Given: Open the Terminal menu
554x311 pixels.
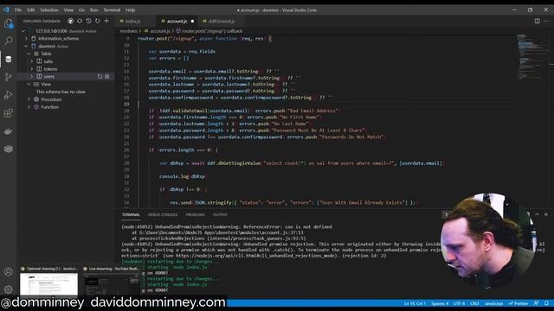Looking at the screenshot, I should click(112, 10).
